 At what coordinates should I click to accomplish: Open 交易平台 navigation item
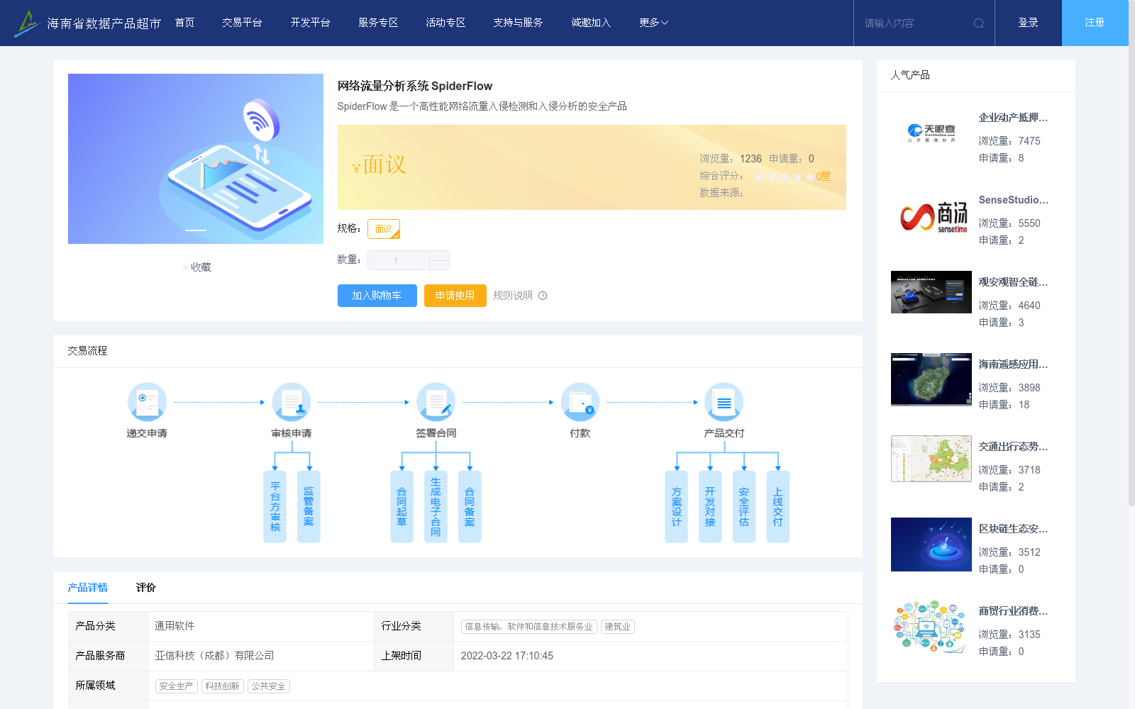click(x=242, y=23)
